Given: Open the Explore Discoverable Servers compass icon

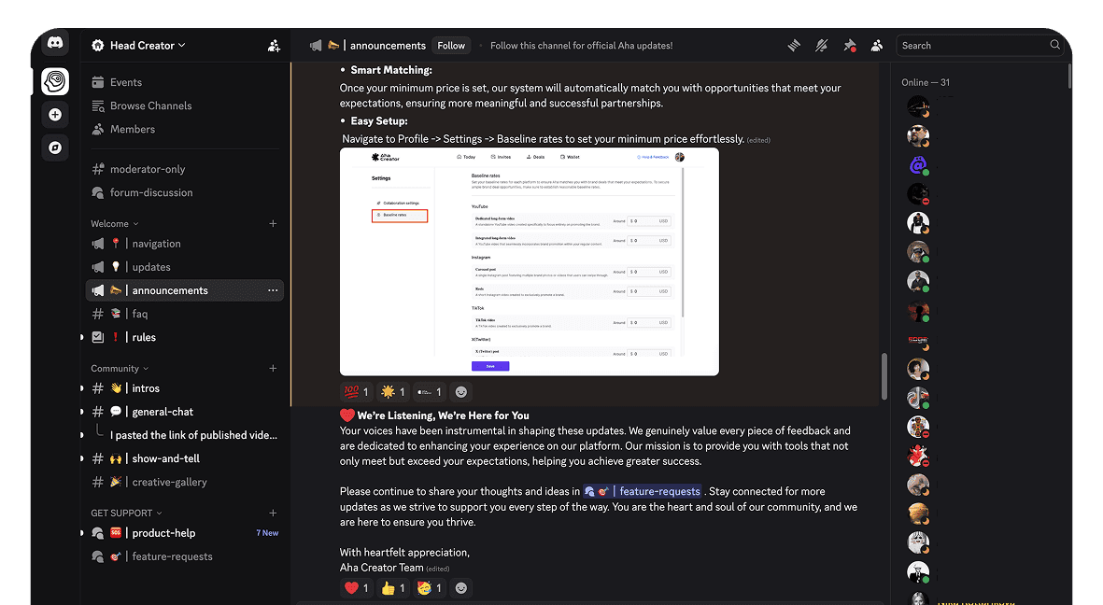Looking at the screenshot, I should 55,148.
